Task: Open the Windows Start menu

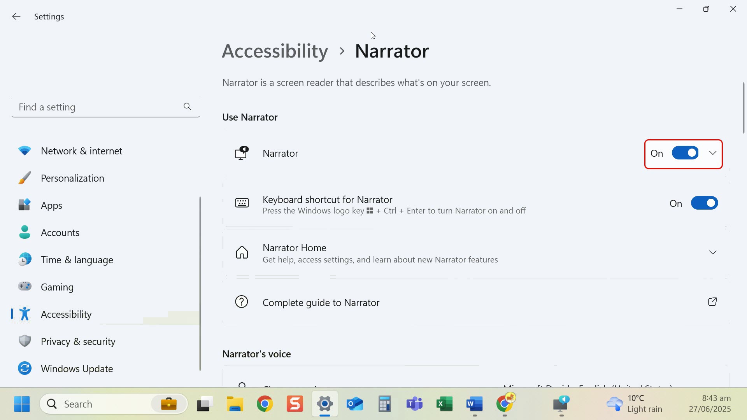Action: [22, 404]
